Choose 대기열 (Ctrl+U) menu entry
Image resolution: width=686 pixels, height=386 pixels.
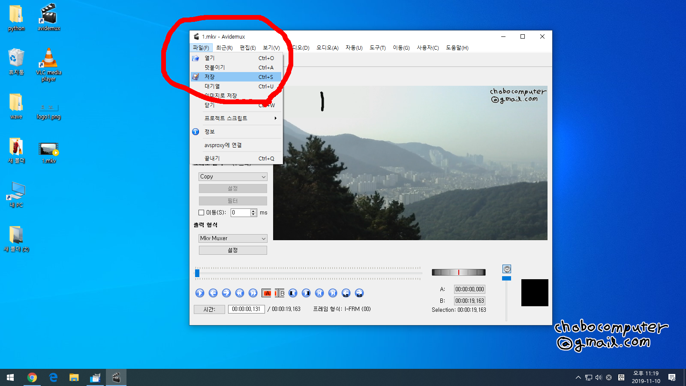236,86
